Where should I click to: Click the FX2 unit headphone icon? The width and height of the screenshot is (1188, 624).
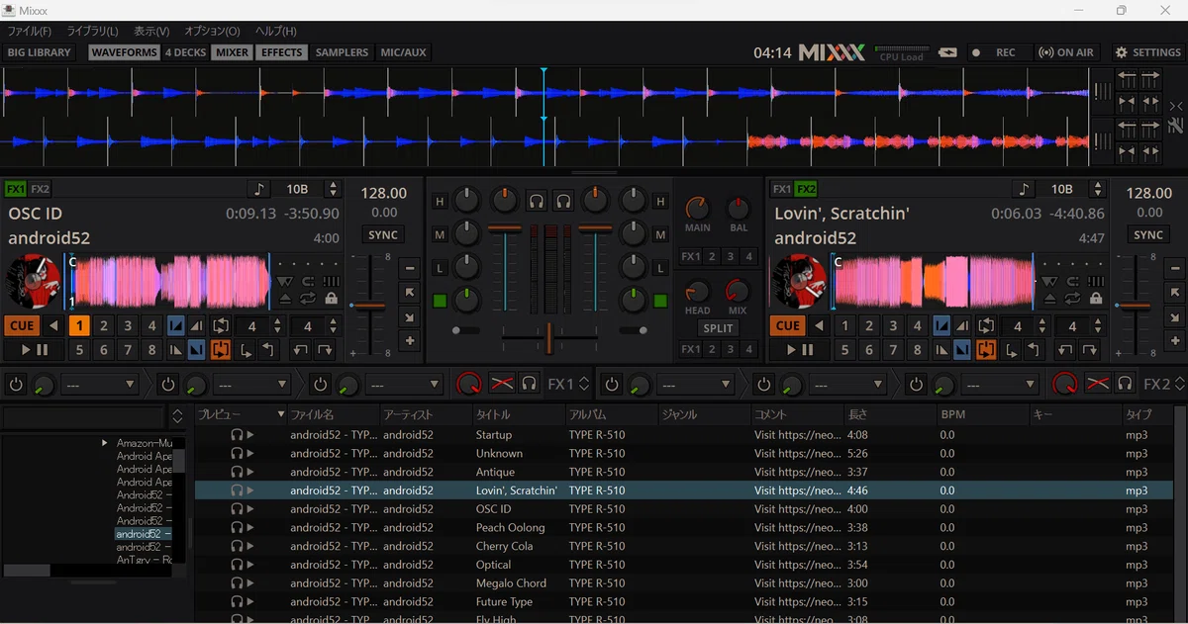click(x=1125, y=384)
